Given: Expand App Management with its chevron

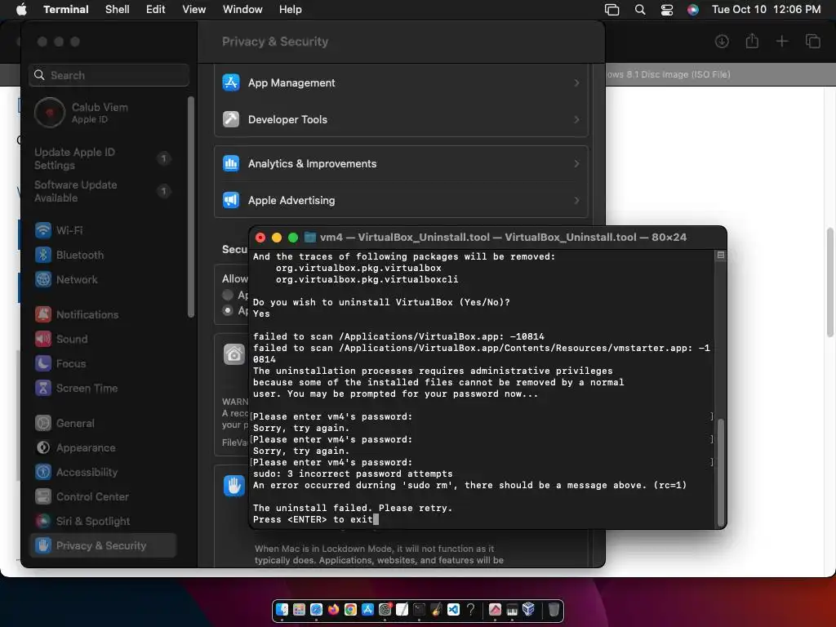Looking at the screenshot, I should coord(577,82).
